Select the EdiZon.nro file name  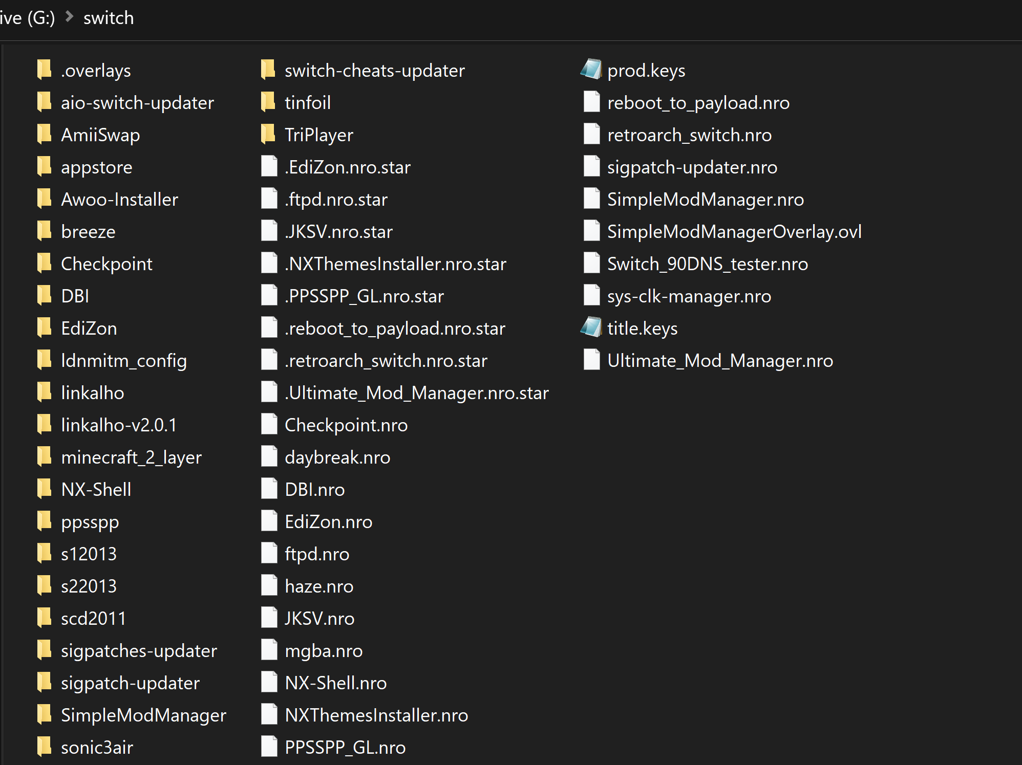tap(329, 522)
